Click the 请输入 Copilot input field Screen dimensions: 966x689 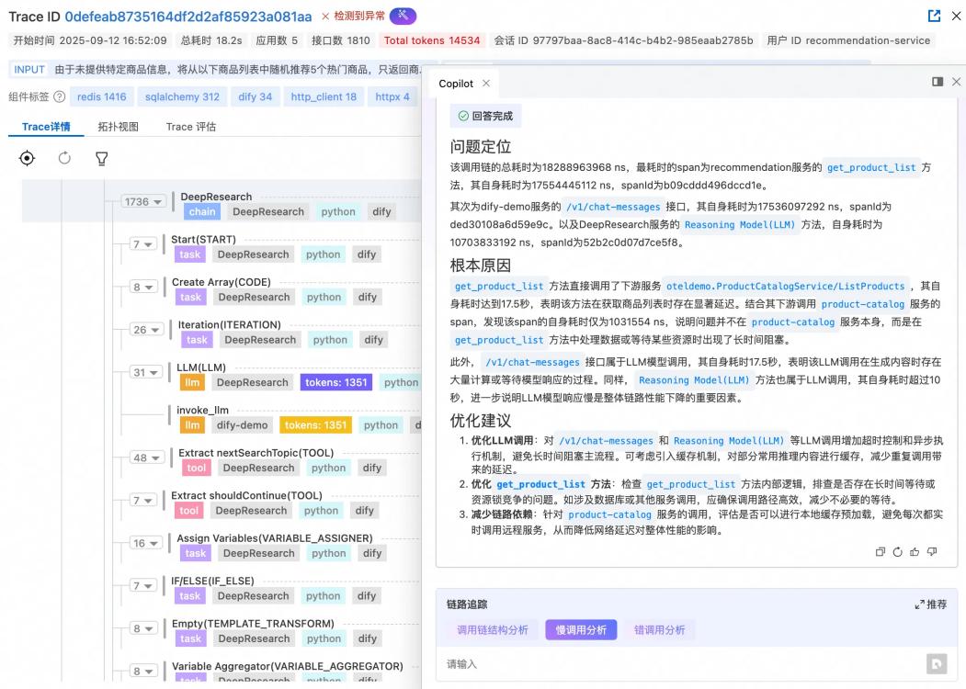(680, 663)
